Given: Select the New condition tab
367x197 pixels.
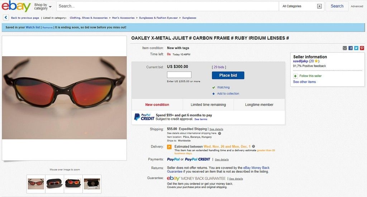Looking at the screenshot, I should click(x=157, y=105).
